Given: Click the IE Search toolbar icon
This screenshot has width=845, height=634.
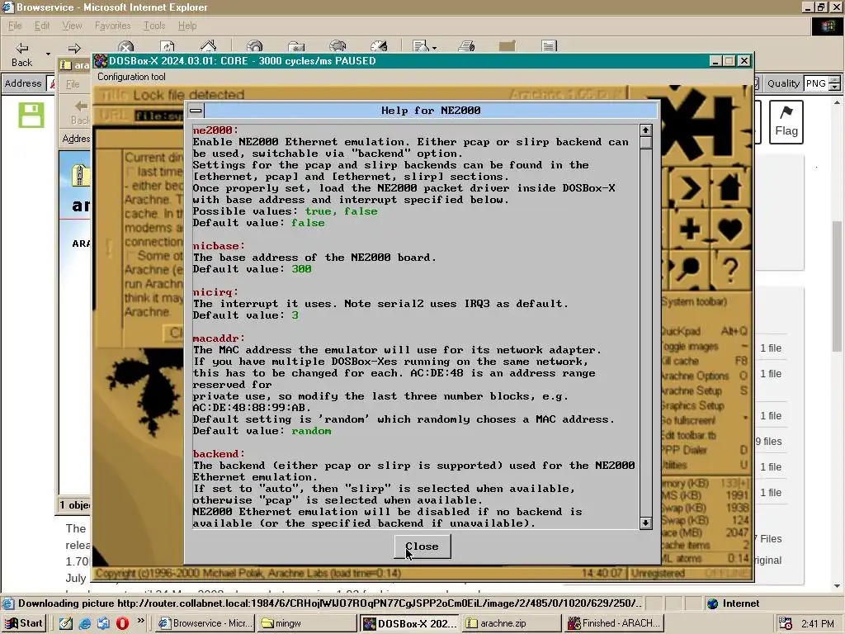Looking at the screenshot, I should 254,47.
